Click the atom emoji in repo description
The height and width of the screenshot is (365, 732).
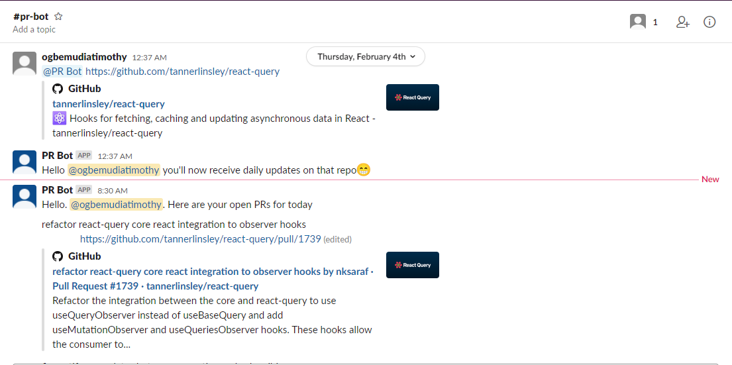coord(59,119)
